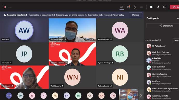The width and height of the screenshot is (179, 100).
Task: Click Jodi Arif Prasetyo's video tile
Action: click(72, 30)
